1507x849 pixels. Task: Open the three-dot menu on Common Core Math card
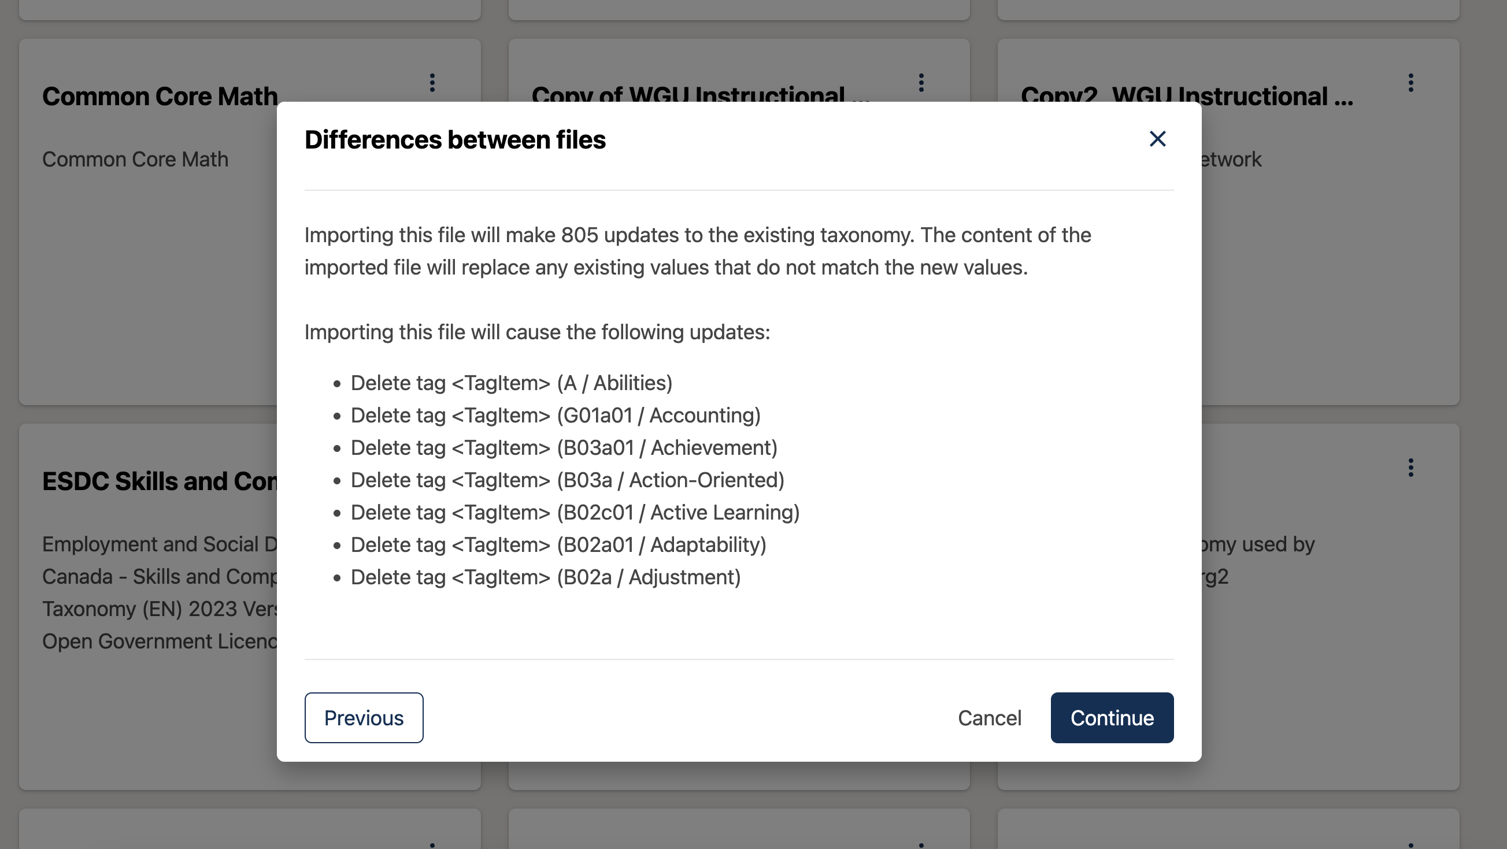[432, 83]
